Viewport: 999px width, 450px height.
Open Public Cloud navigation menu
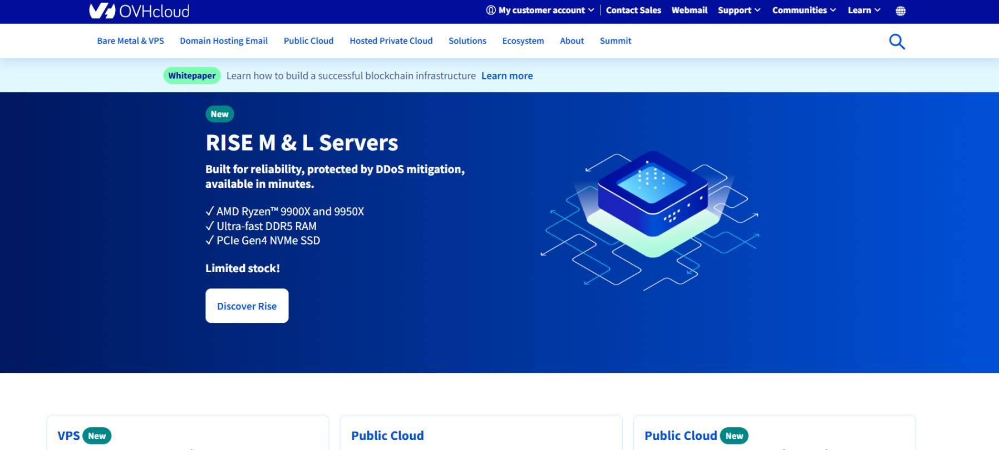(308, 41)
